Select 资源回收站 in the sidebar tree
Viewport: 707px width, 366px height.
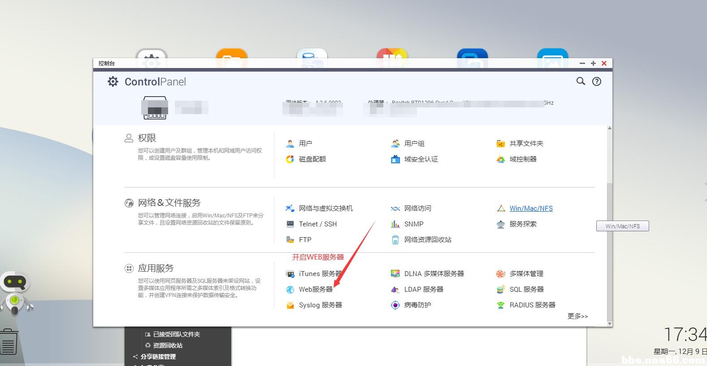tap(167, 345)
